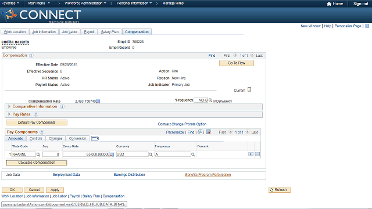Show next Compensation row arrow
The width and height of the screenshot is (372, 209).
coord(252,55)
